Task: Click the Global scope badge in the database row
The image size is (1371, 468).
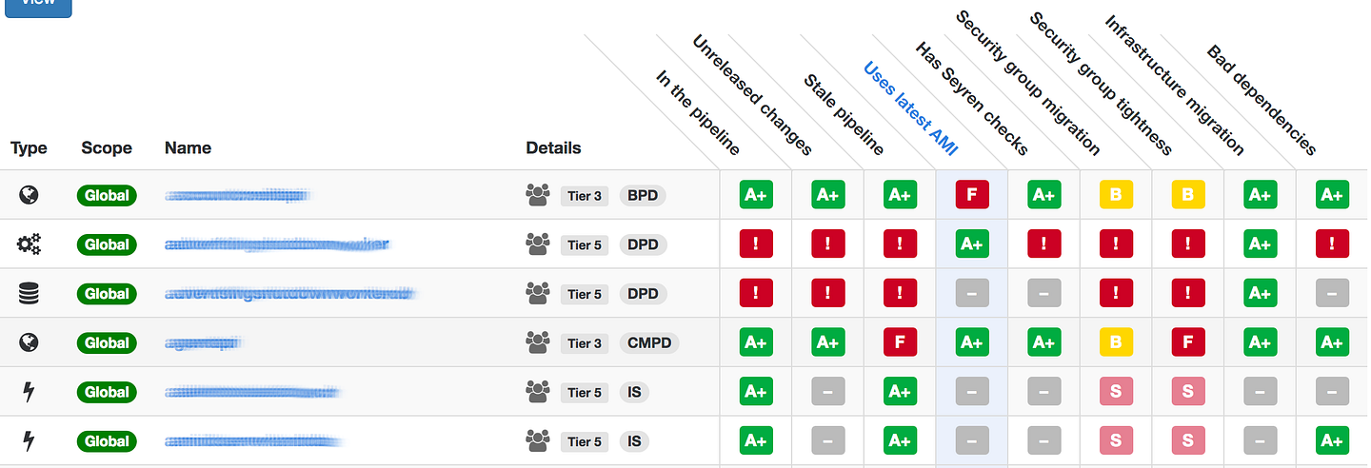Action: [x=107, y=294]
